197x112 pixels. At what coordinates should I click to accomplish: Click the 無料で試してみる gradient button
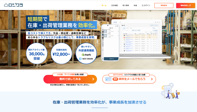[x=70, y=79]
